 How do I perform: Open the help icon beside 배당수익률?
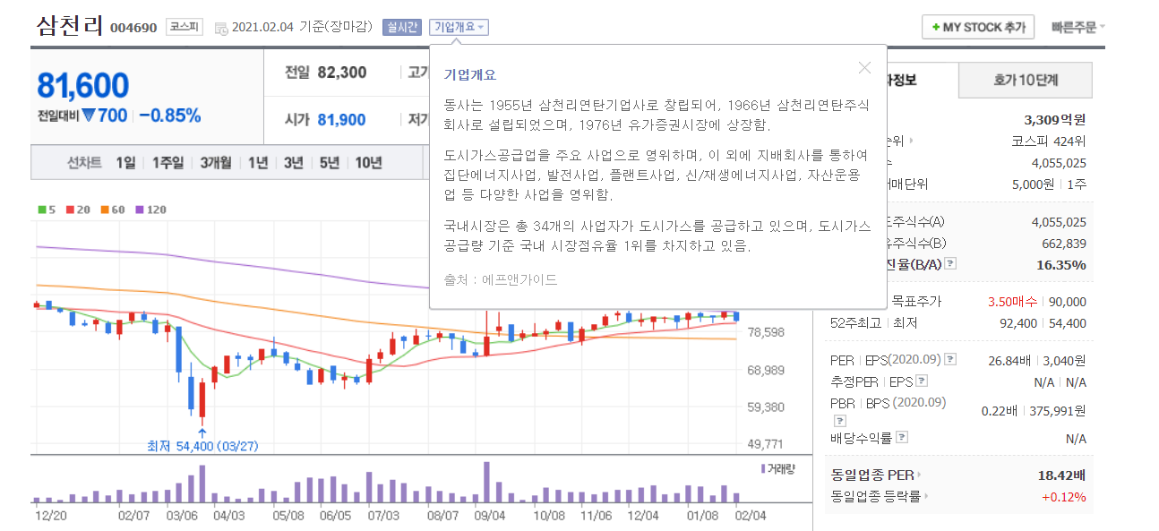[902, 438]
